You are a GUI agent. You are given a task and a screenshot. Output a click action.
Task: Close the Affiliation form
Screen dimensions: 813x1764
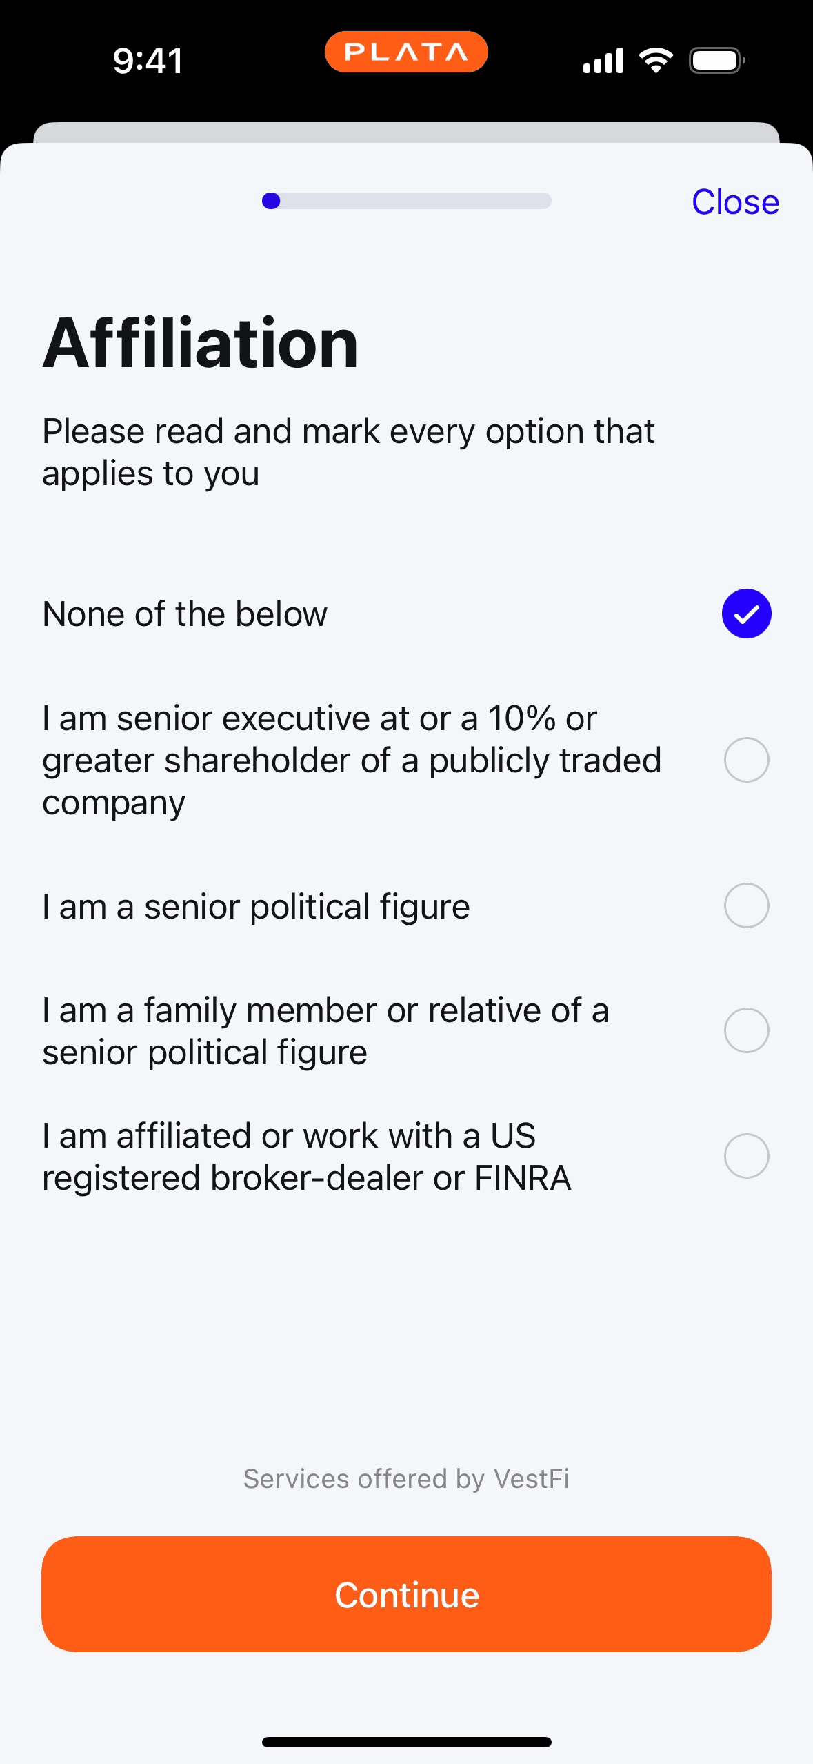735,202
